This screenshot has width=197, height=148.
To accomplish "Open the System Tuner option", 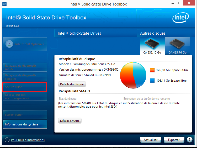I will 25,115.
